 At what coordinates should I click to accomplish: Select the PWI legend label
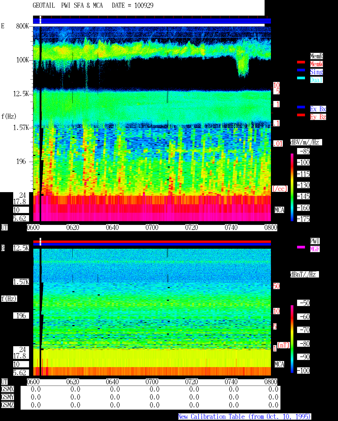tap(315, 241)
